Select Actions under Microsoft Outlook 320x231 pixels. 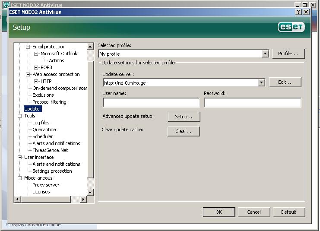click(x=57, y=60)
